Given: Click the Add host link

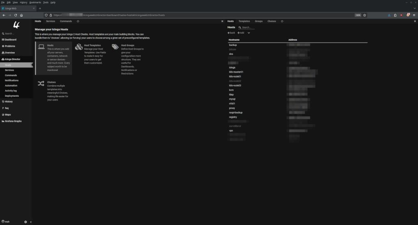Looking at the screenshot, I should coord(241,33).
